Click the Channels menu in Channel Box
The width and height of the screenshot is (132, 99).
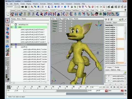[108, 23]
